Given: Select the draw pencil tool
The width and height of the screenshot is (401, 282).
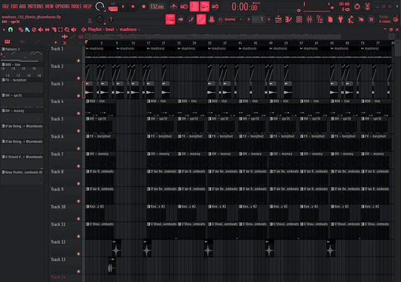Looking at the screenshot, I should click(21, 29).
